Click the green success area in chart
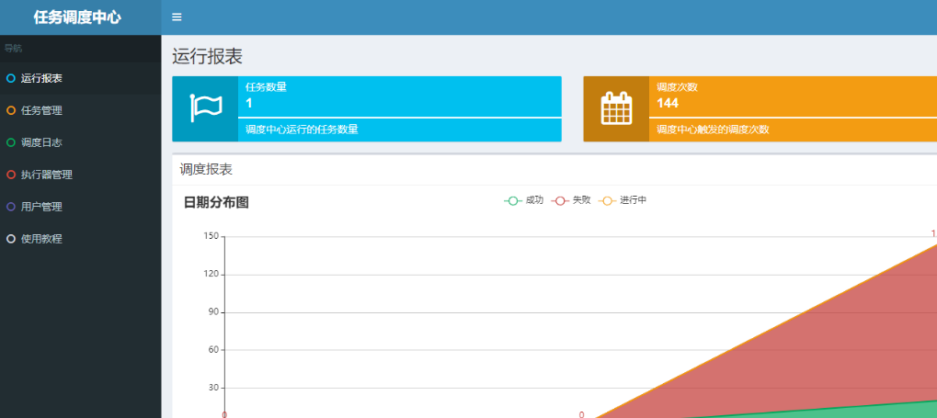Screen dimensions: 937x418 [x=885, y=412]
